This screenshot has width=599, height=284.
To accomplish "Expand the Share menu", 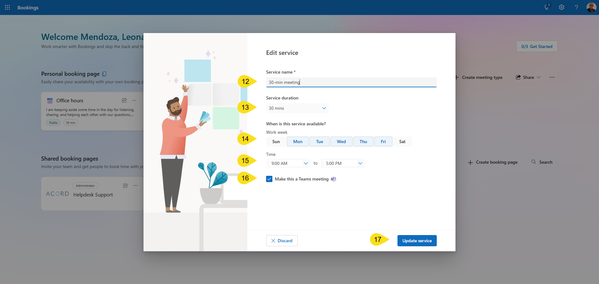I will tap(528, 77).
